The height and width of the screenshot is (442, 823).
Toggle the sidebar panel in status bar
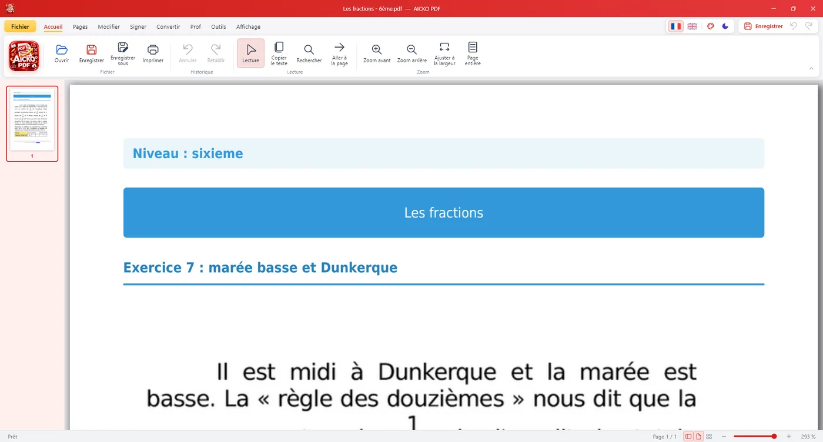pyautogui.click(x=688, y=437)
